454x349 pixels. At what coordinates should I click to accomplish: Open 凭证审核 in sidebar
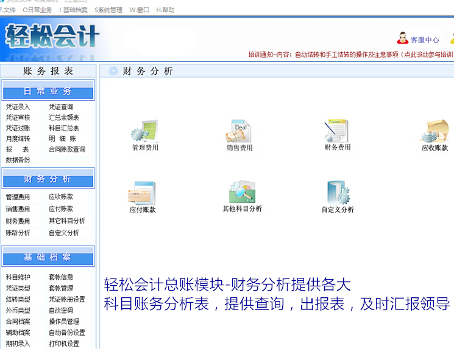pyautogui.click(x=18, y=117)
